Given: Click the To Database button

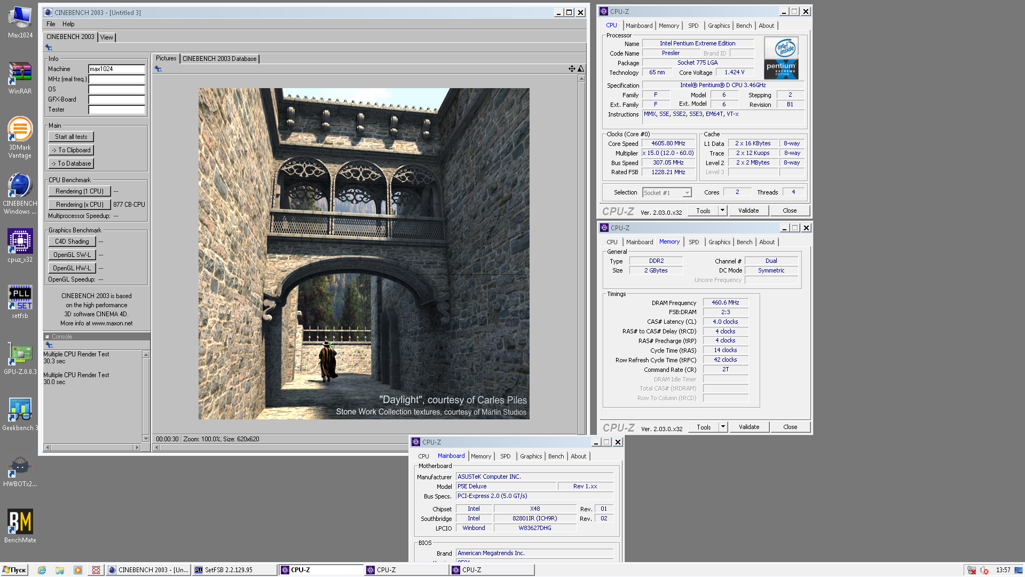Looking at the screenshot, I should tap(71, 163).
